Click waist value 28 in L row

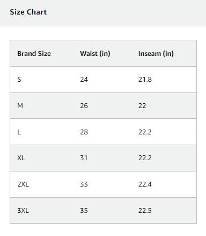pyautogui.click(x=84, y=132)
